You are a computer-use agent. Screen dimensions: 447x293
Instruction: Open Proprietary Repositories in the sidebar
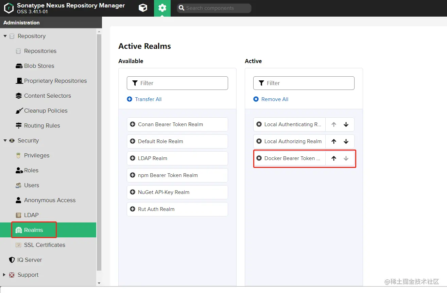click(x=55, y=81)
